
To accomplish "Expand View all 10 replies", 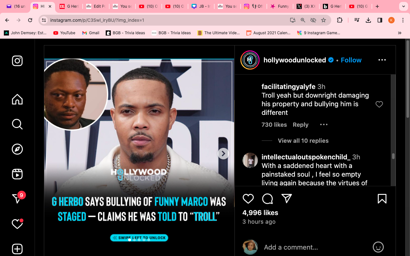I will point(303,140).
